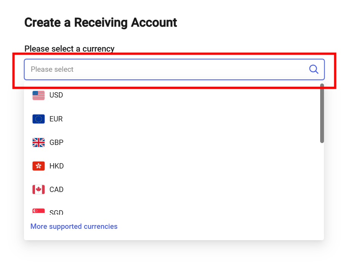Select the HKD currency entry
This screenshot has height=266, width=354.
tap(57, 166)
